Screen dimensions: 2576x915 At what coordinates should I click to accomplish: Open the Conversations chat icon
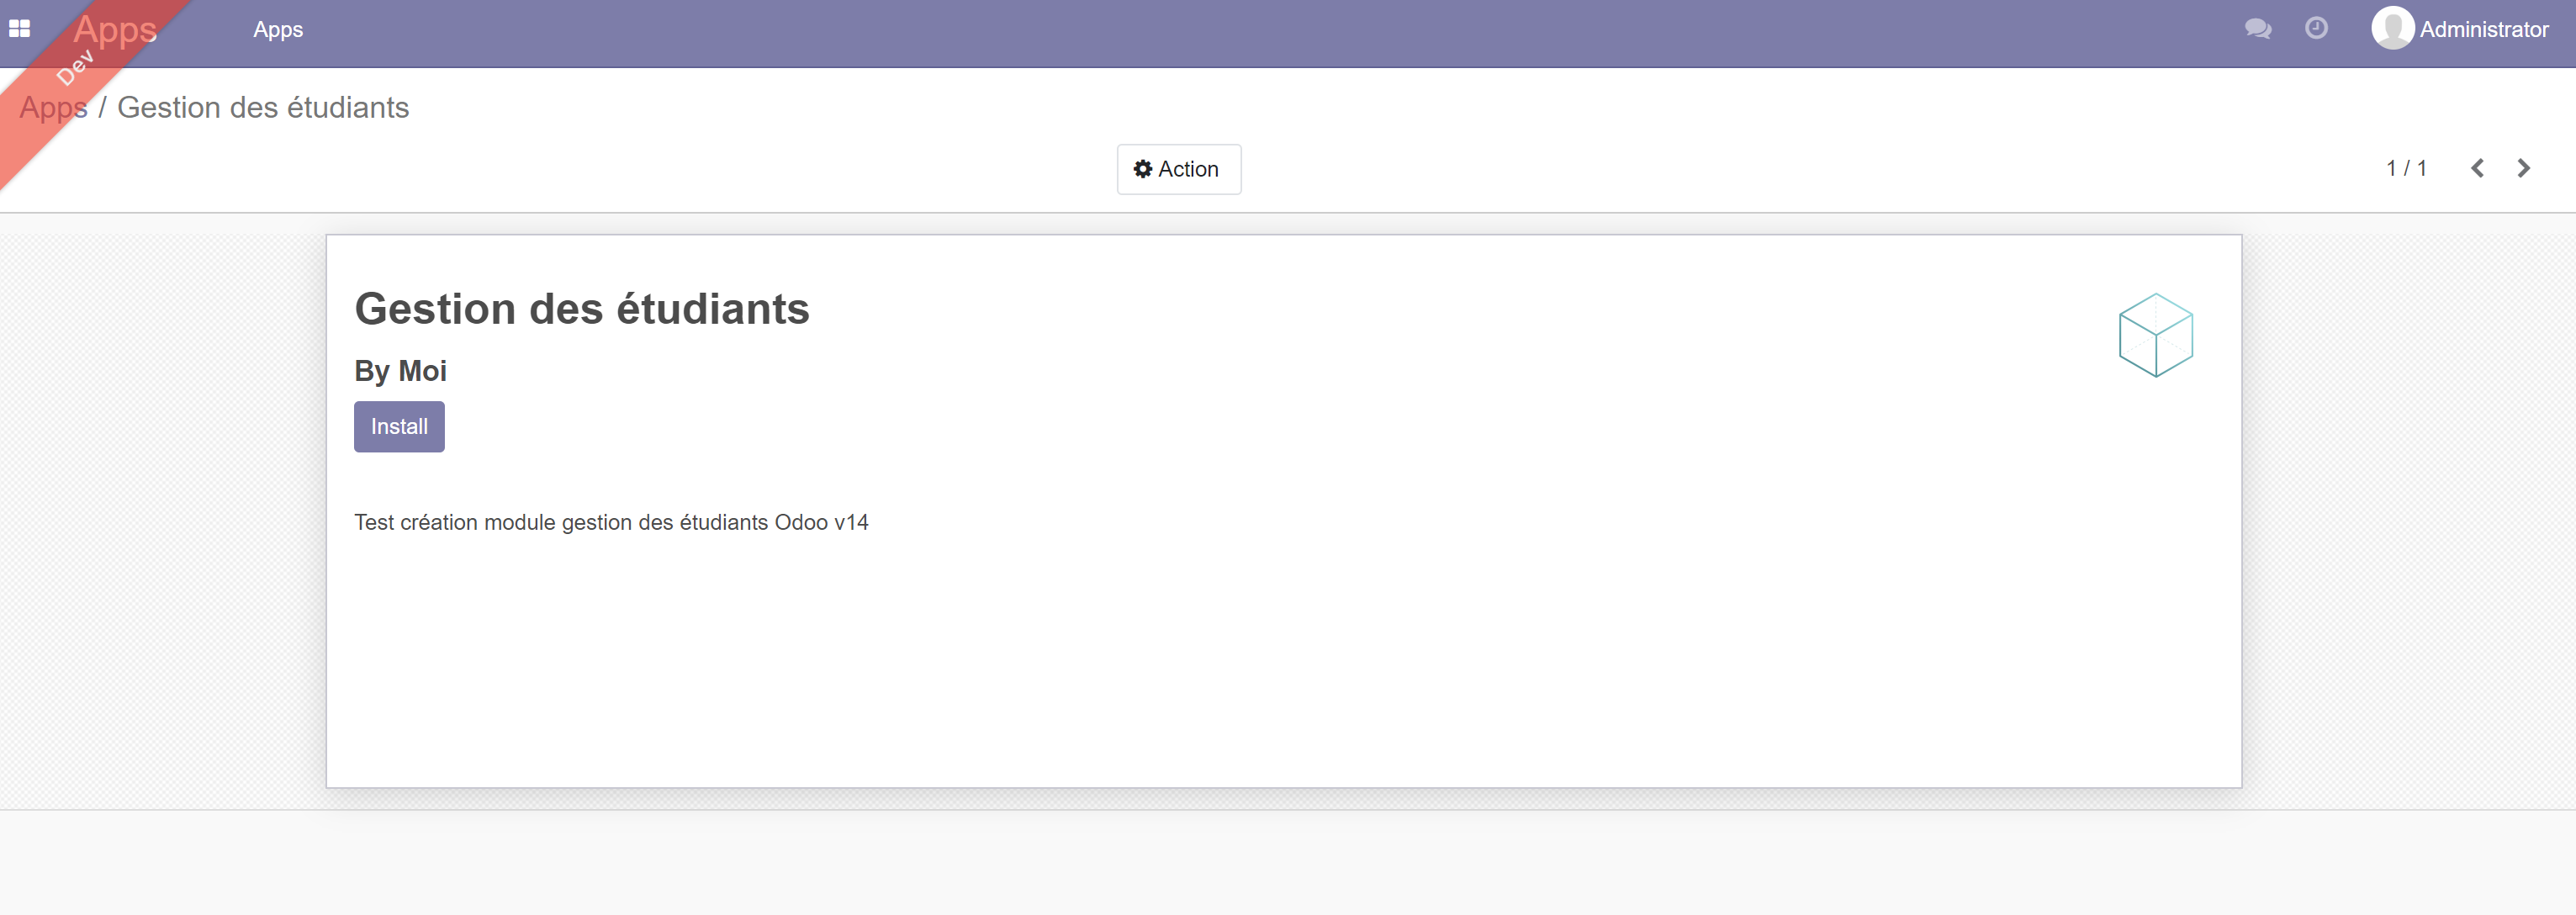click(2257, 29)
